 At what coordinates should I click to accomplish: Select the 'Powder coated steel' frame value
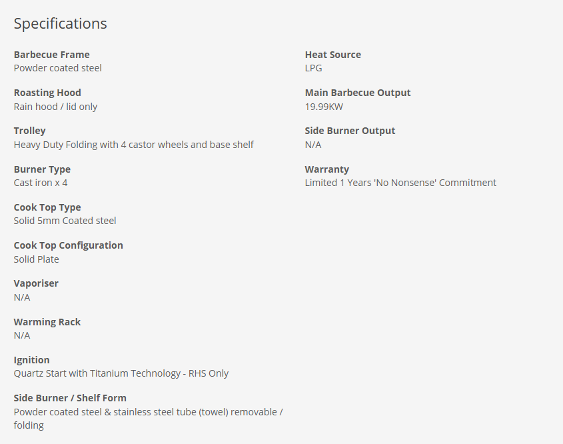(57, 68)
